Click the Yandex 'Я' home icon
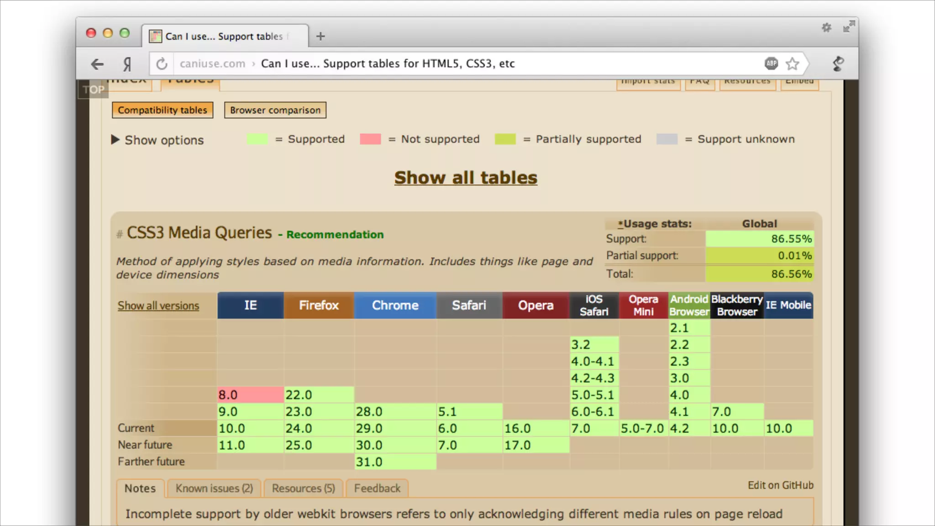The image size is (935, 526). click(127, 64)
